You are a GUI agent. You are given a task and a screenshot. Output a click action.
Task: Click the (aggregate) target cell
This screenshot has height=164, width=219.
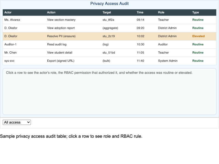point(110,28)
